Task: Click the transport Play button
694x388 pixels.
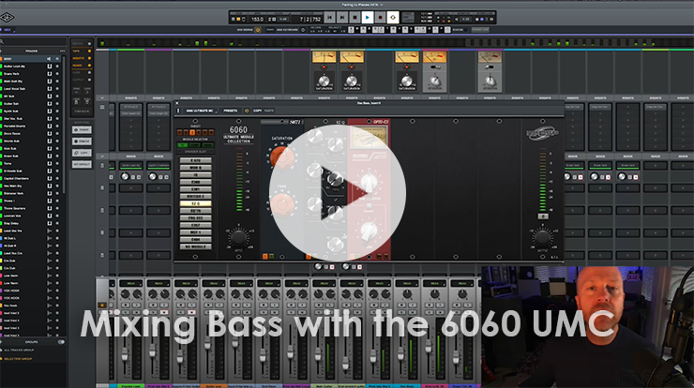Action: coord(367,17)
